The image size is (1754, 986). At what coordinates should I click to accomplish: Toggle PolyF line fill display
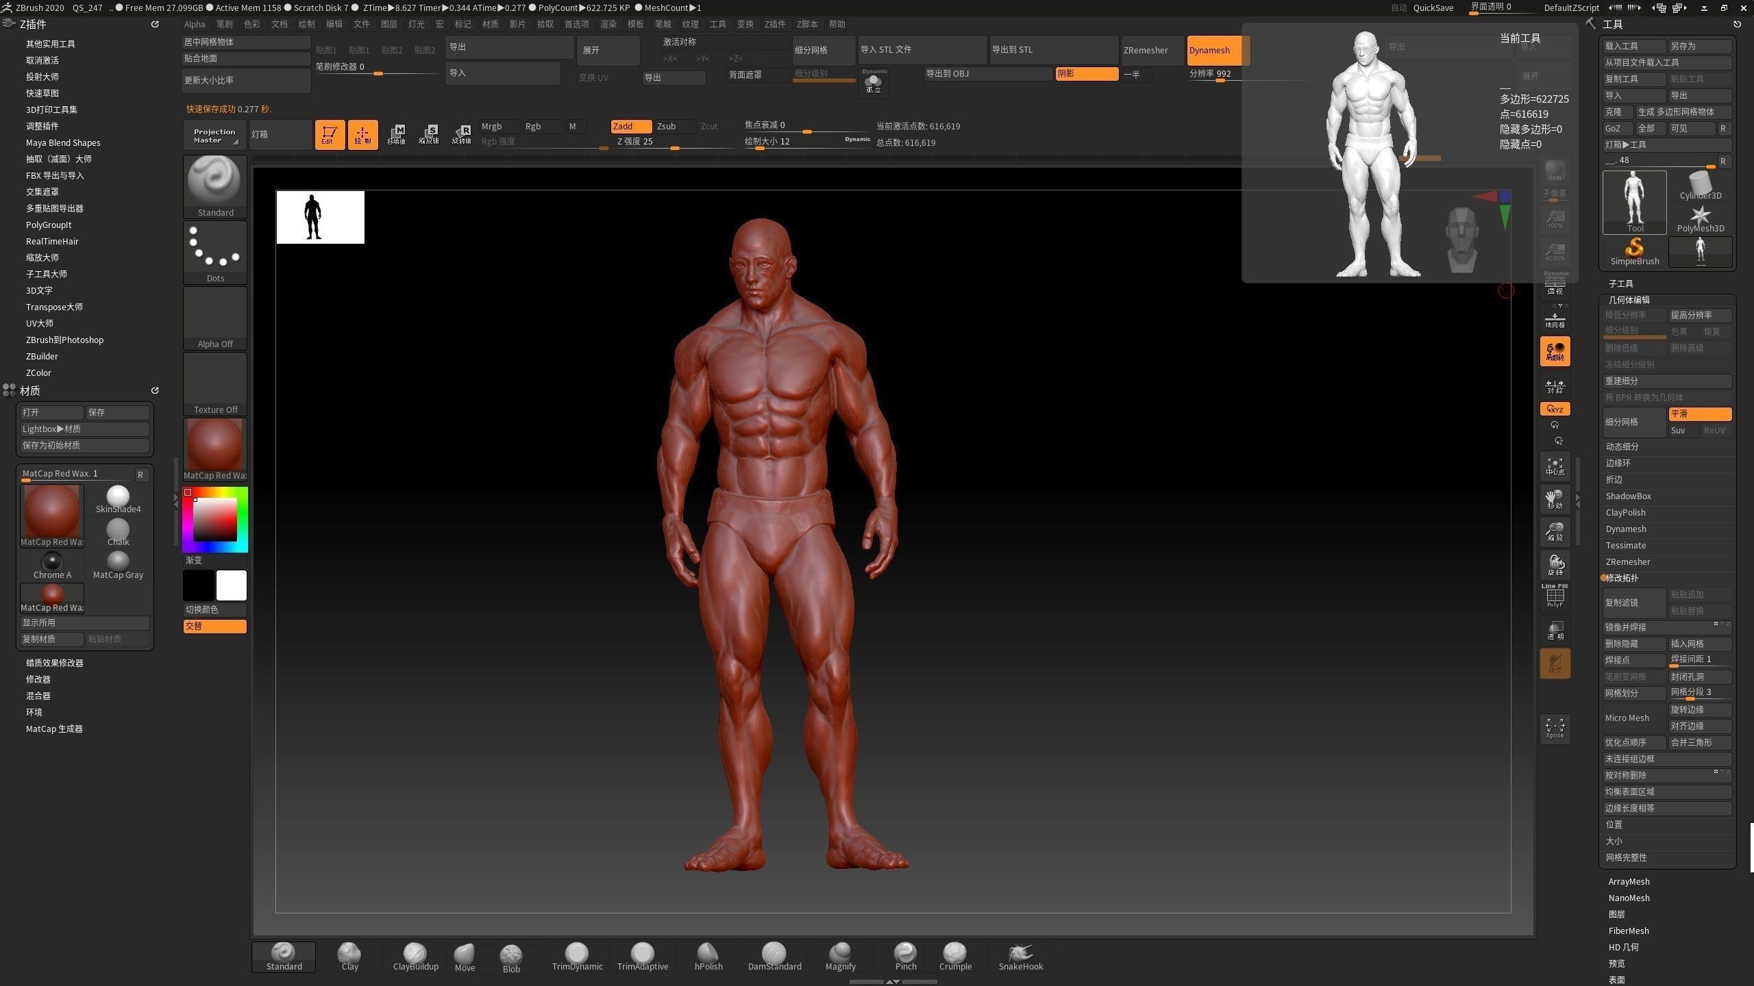1555,596
